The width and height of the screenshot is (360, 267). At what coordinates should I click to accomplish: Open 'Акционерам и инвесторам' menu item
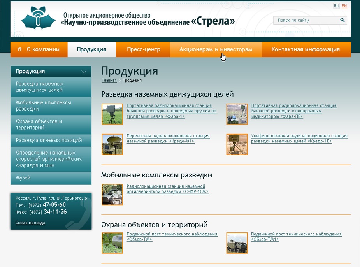pos(216,49)
